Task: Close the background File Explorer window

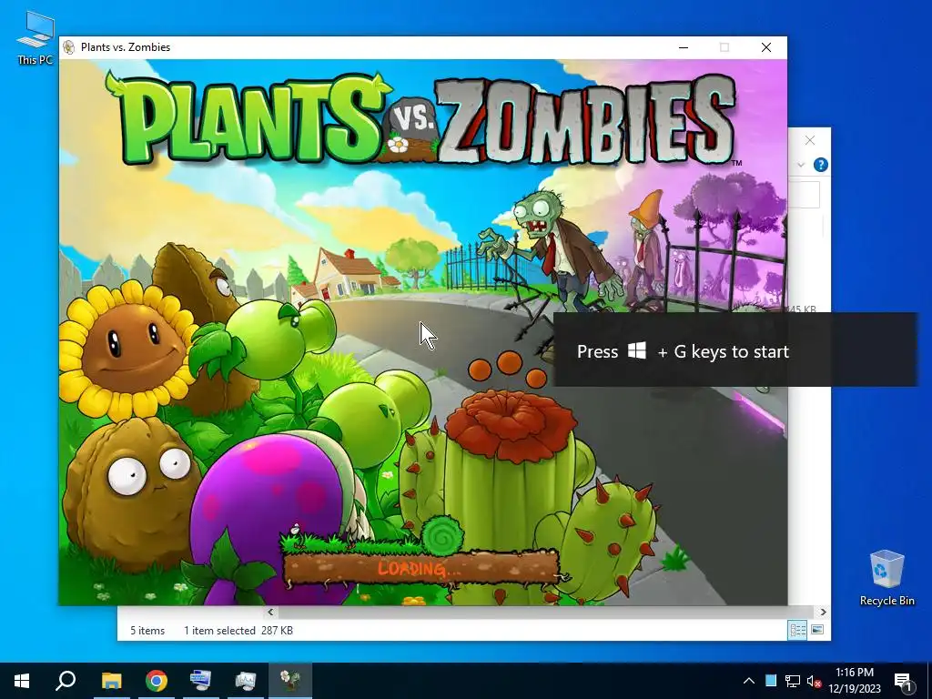Action: pos(810,140)
